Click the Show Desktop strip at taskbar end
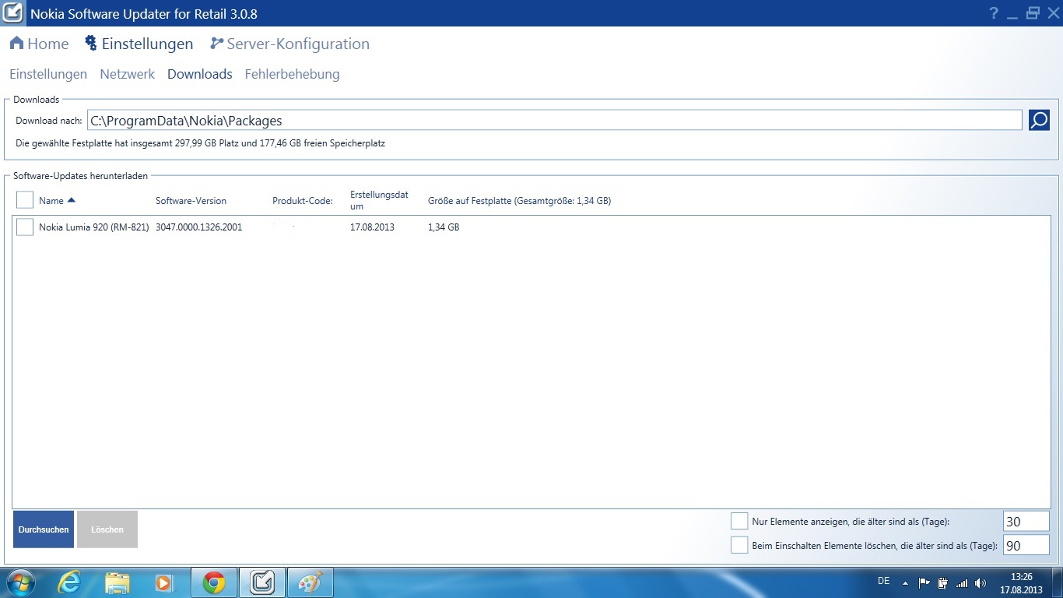Image resolution: width=1063 pixels, height=598 pixels. pyautogui.click(x=1057, y=582)
